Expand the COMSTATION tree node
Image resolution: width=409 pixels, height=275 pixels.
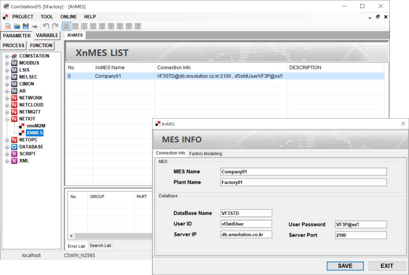click(x=7, y=56)
